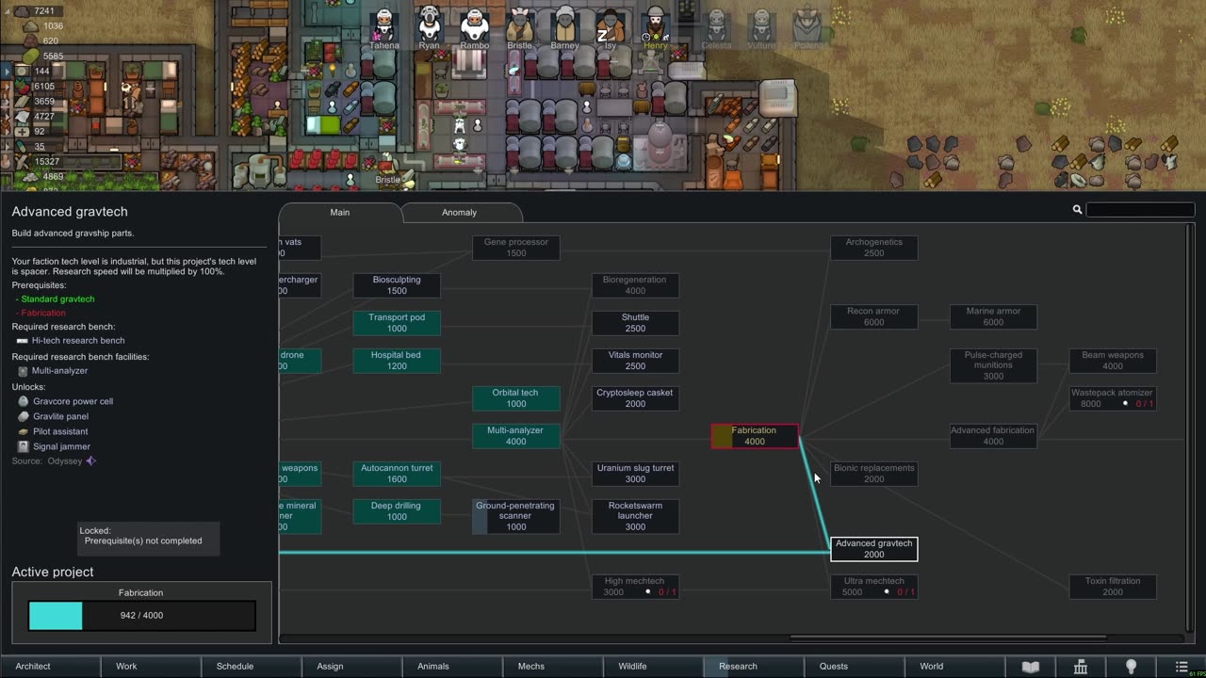
Task: Close the Research tab from bottom bar
Action: click(x=754, y=667)
